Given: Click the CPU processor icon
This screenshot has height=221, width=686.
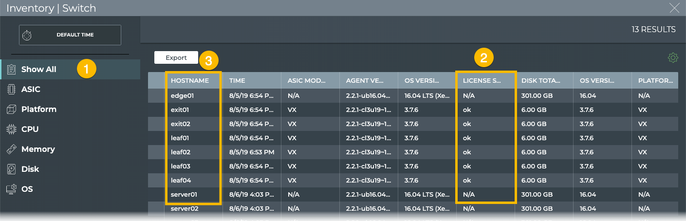Looking at the screenshot, I should pos(12,129).
